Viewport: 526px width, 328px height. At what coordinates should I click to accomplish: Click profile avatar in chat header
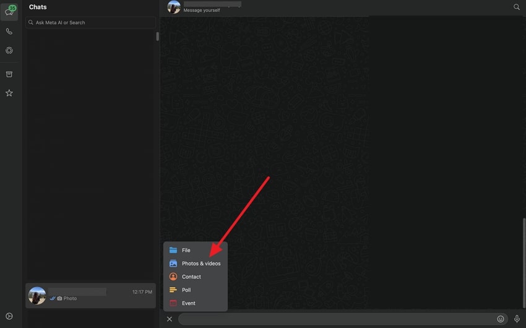(x=174, y=7)
